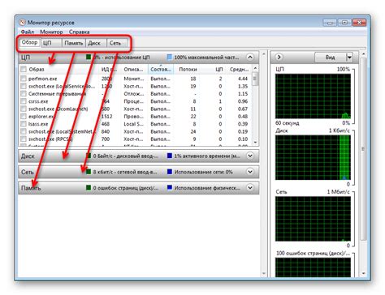Click blue square icon in Диск header

(170, 156)
